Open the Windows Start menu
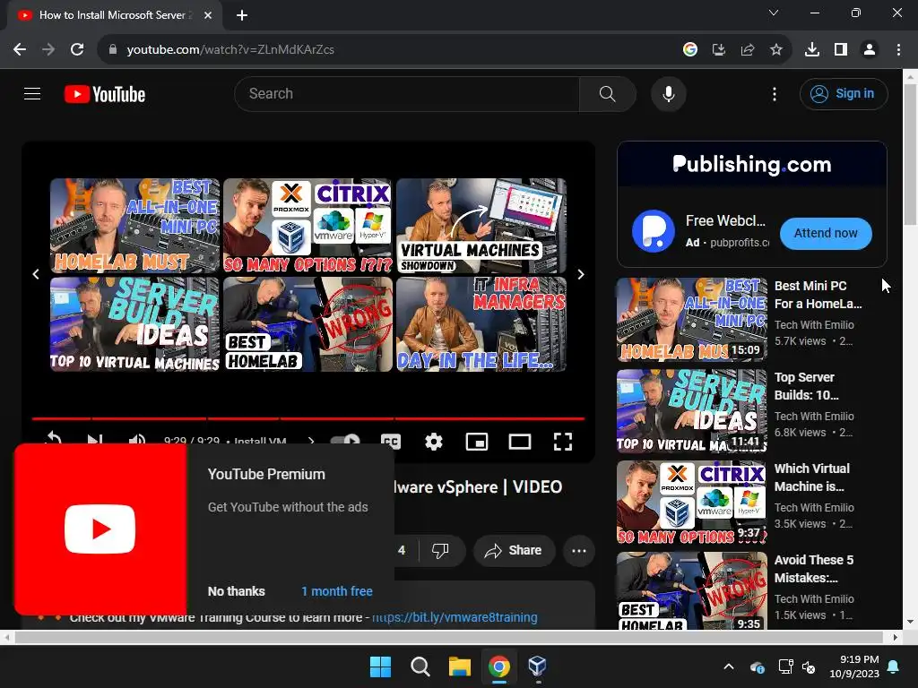 pyautogui.click(x=380, y=666)
